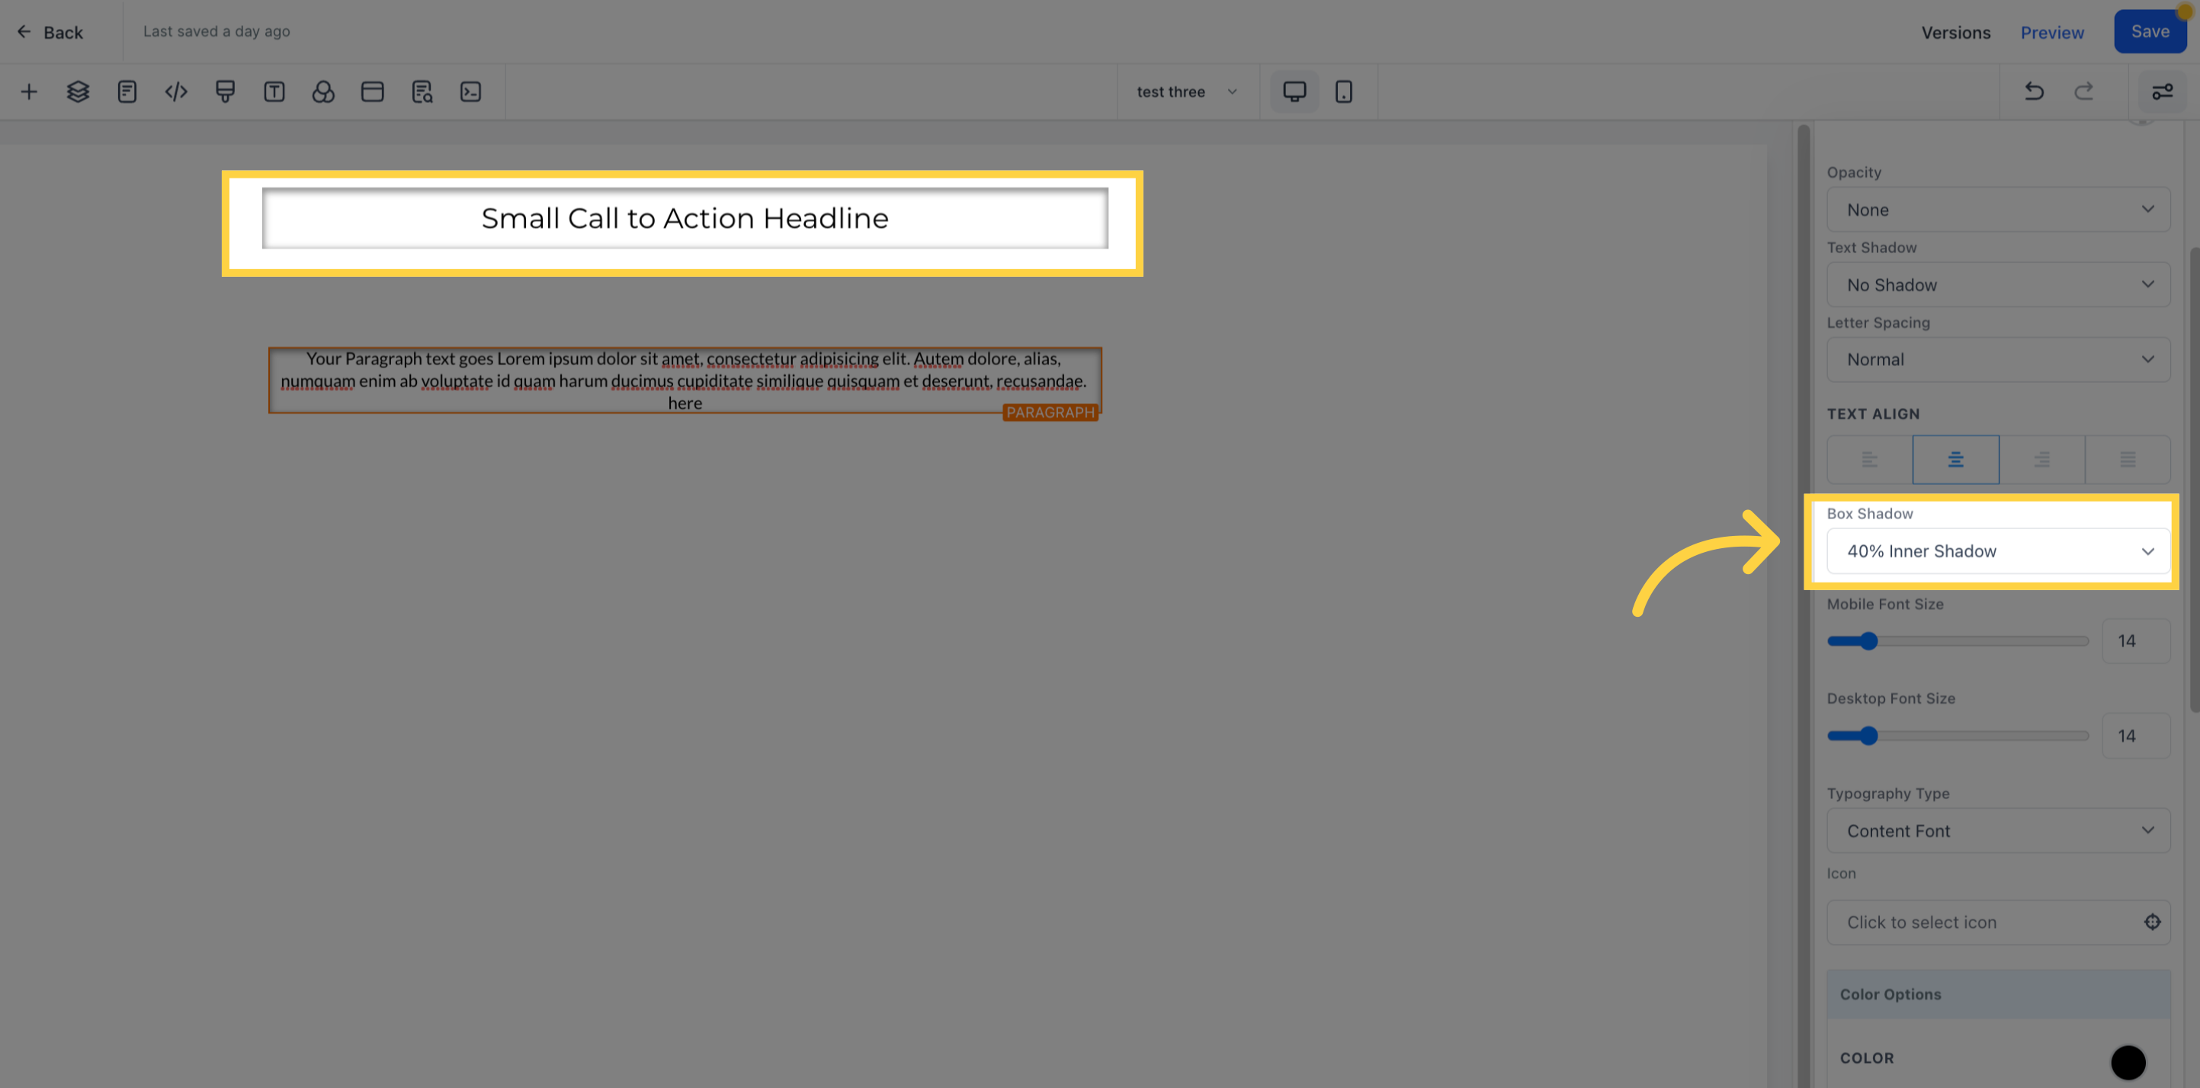Image resolution: width=2200 pixels, height=1088 pixels.
Task: Click the redo arrow icon
Action: (x=2084, y=91)
